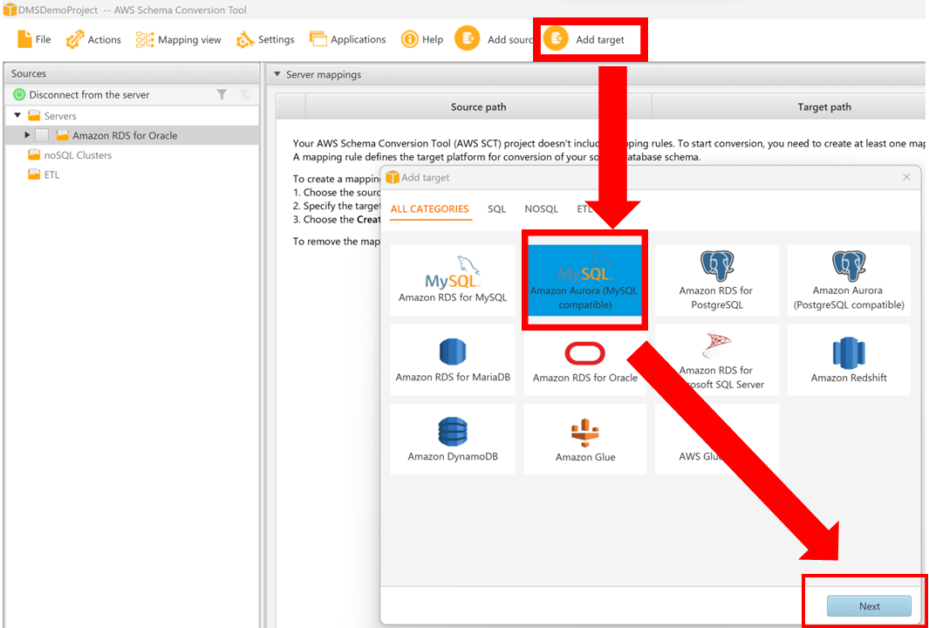The height and width of the screenshot is (628, 929).
Task: Choose Amazon RDS for MariaDB target
Action: pyautogui.click(x=453, y=359)
